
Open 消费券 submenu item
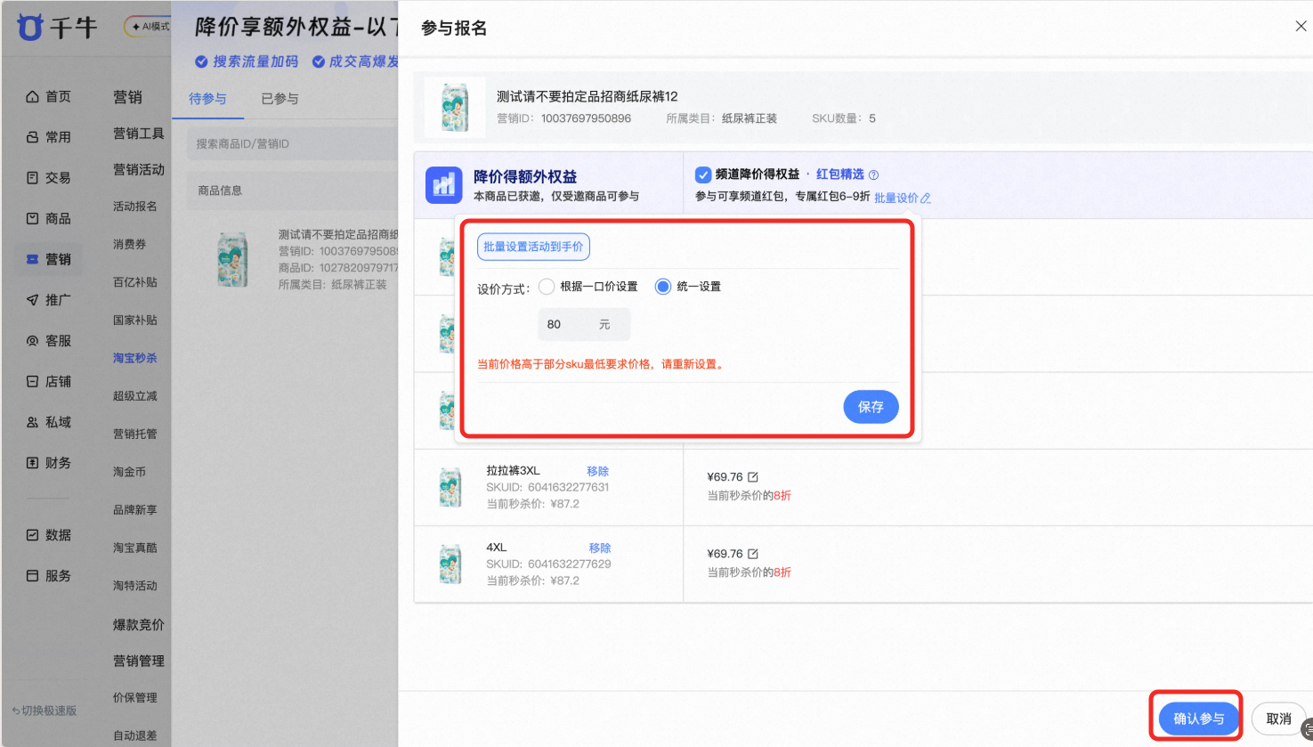[x=129, y=244]
